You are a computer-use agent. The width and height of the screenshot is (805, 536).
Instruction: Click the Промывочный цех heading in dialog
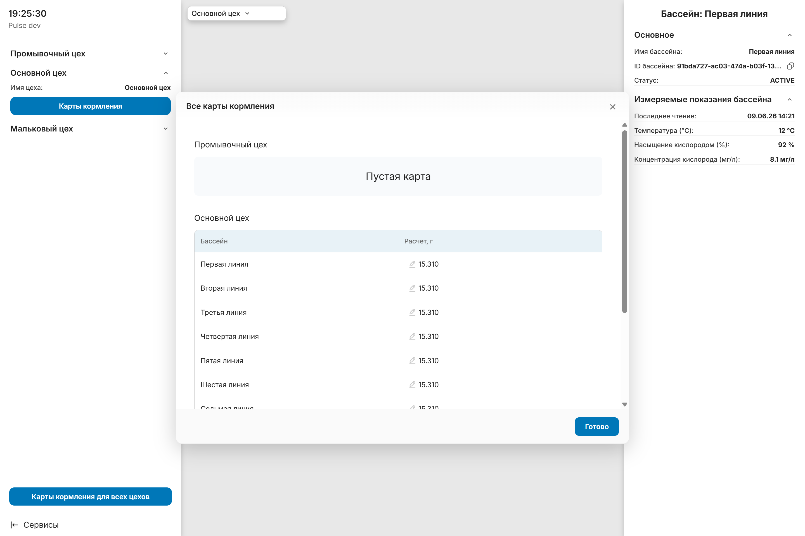pos(230,145)
